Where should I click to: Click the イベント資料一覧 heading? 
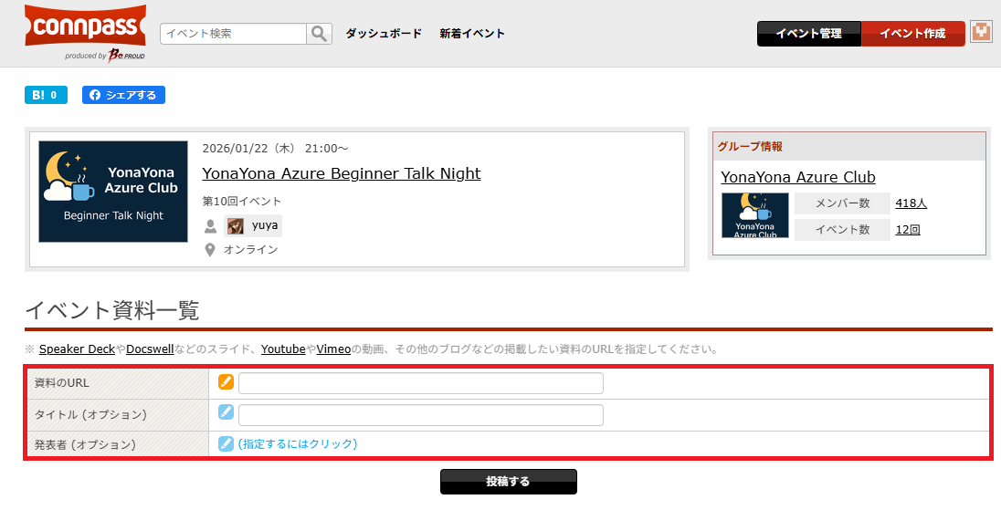click(112, 310)
